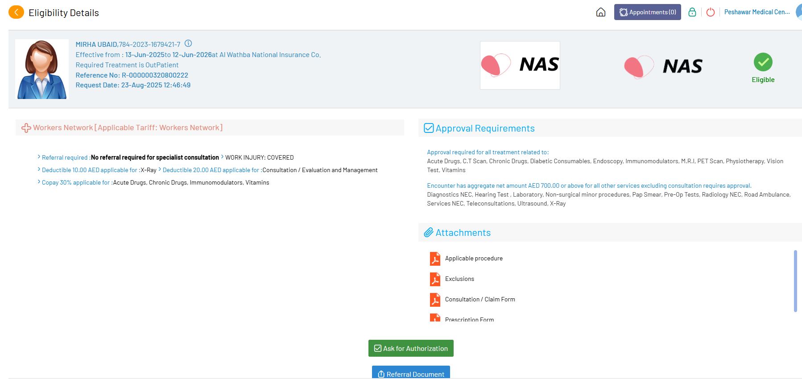Expand Copay 30% applicable item

coord(39,182)
